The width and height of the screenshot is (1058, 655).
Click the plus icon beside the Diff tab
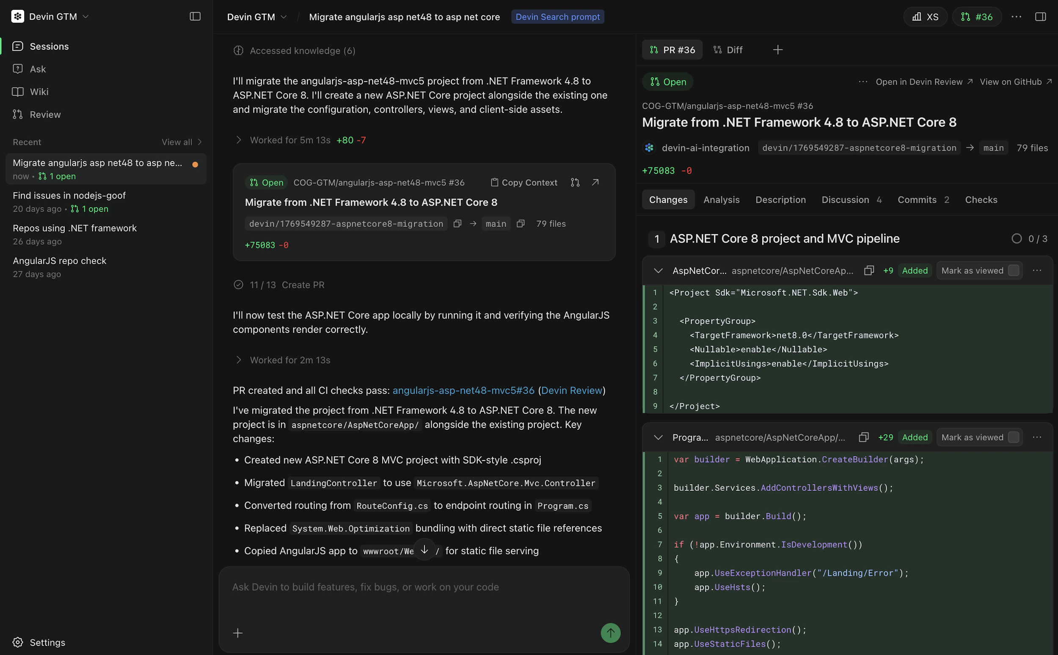pos(778,50)
